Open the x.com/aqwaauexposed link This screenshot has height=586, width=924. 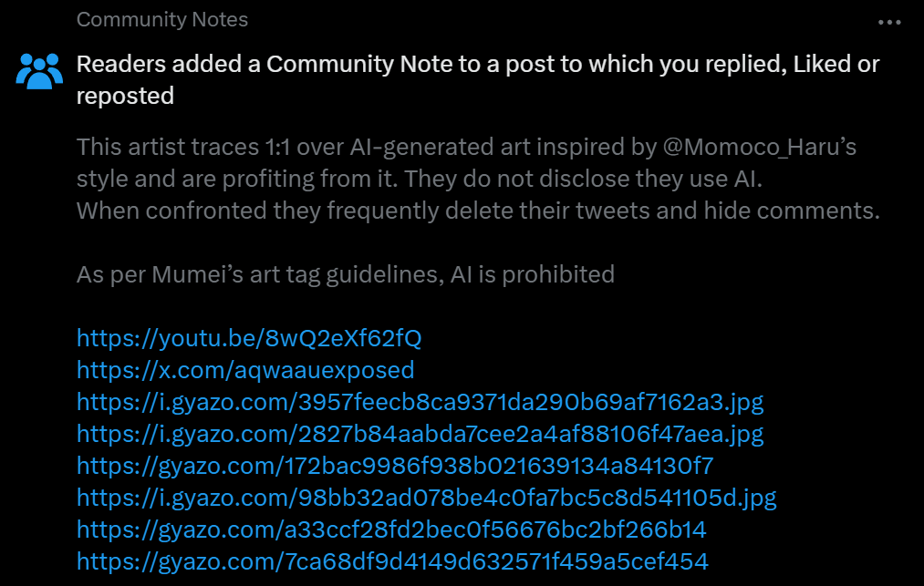tap(245, 370)
